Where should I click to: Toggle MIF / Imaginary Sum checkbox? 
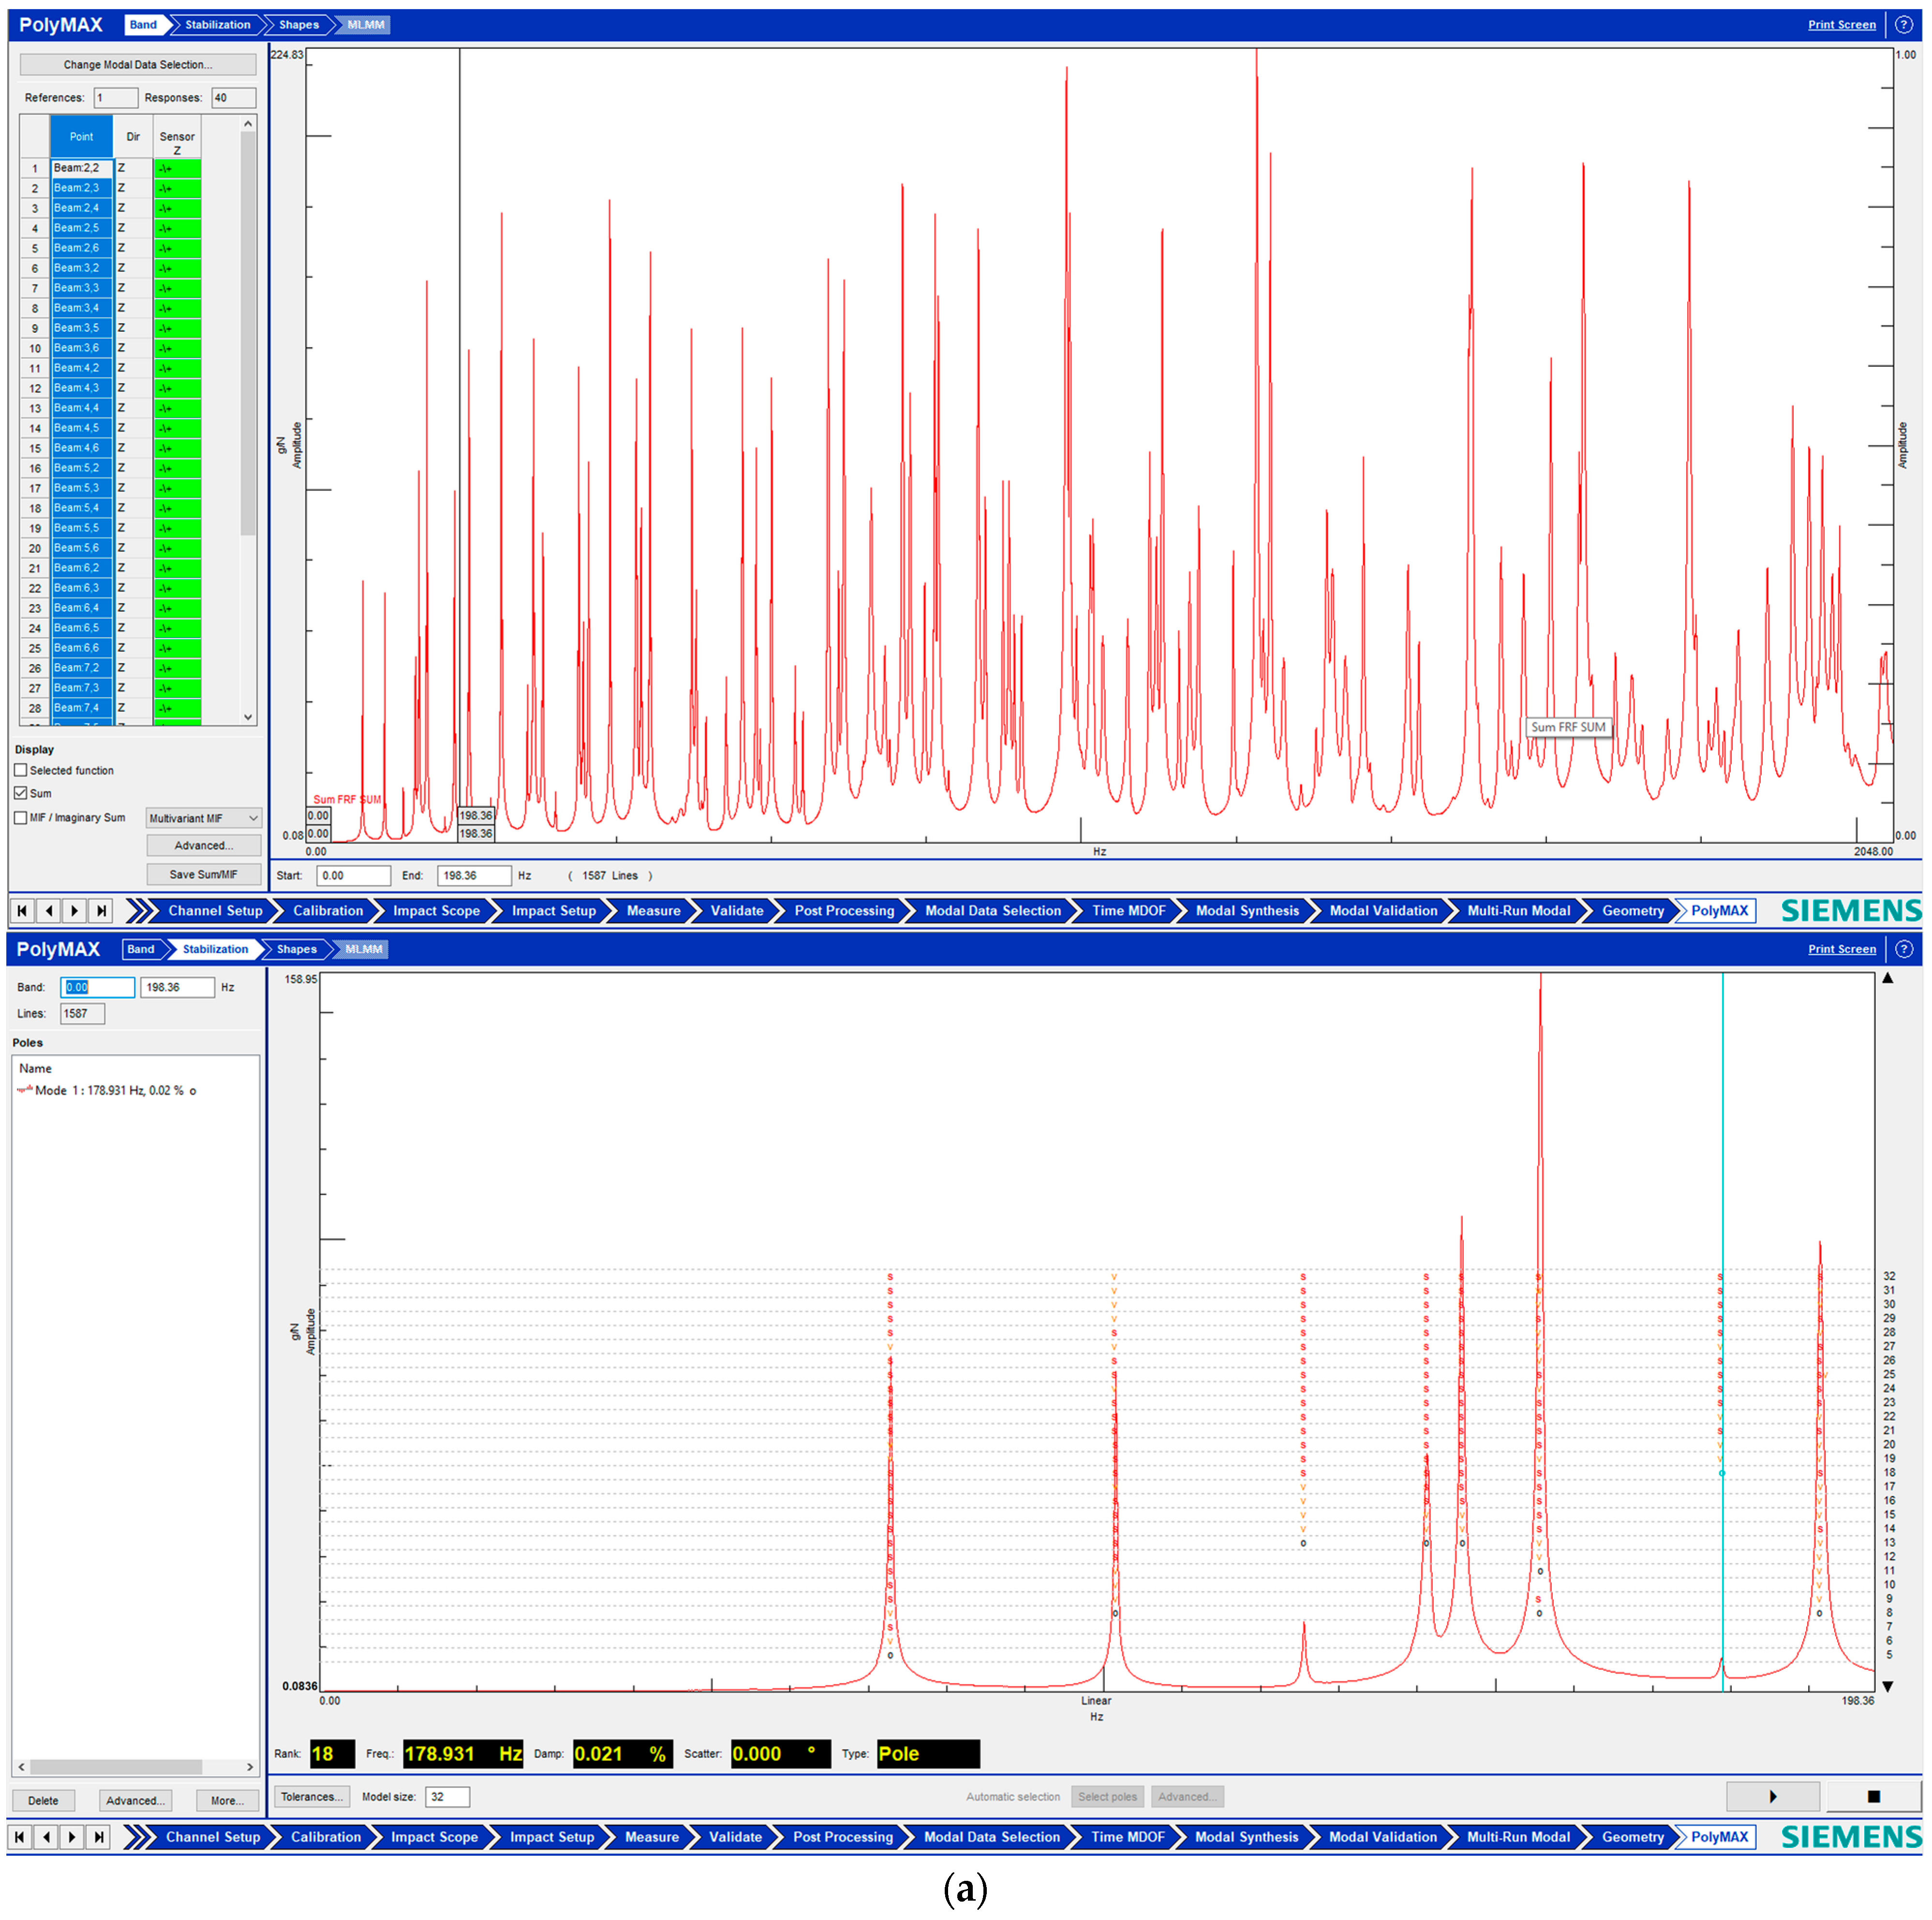click(21, 817)
